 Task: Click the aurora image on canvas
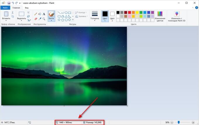pos(64,66)
